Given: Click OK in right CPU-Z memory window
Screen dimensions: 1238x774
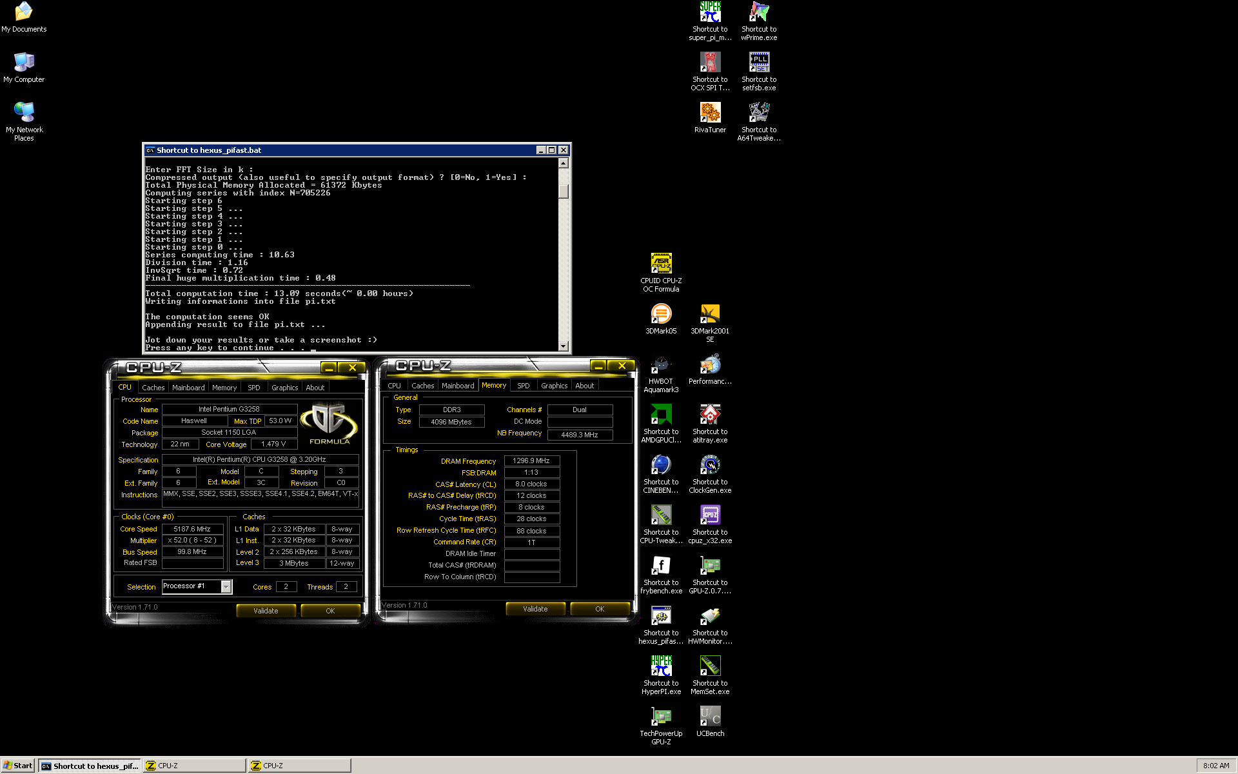Looking at the screenshot, I should [x=600, y=609].
